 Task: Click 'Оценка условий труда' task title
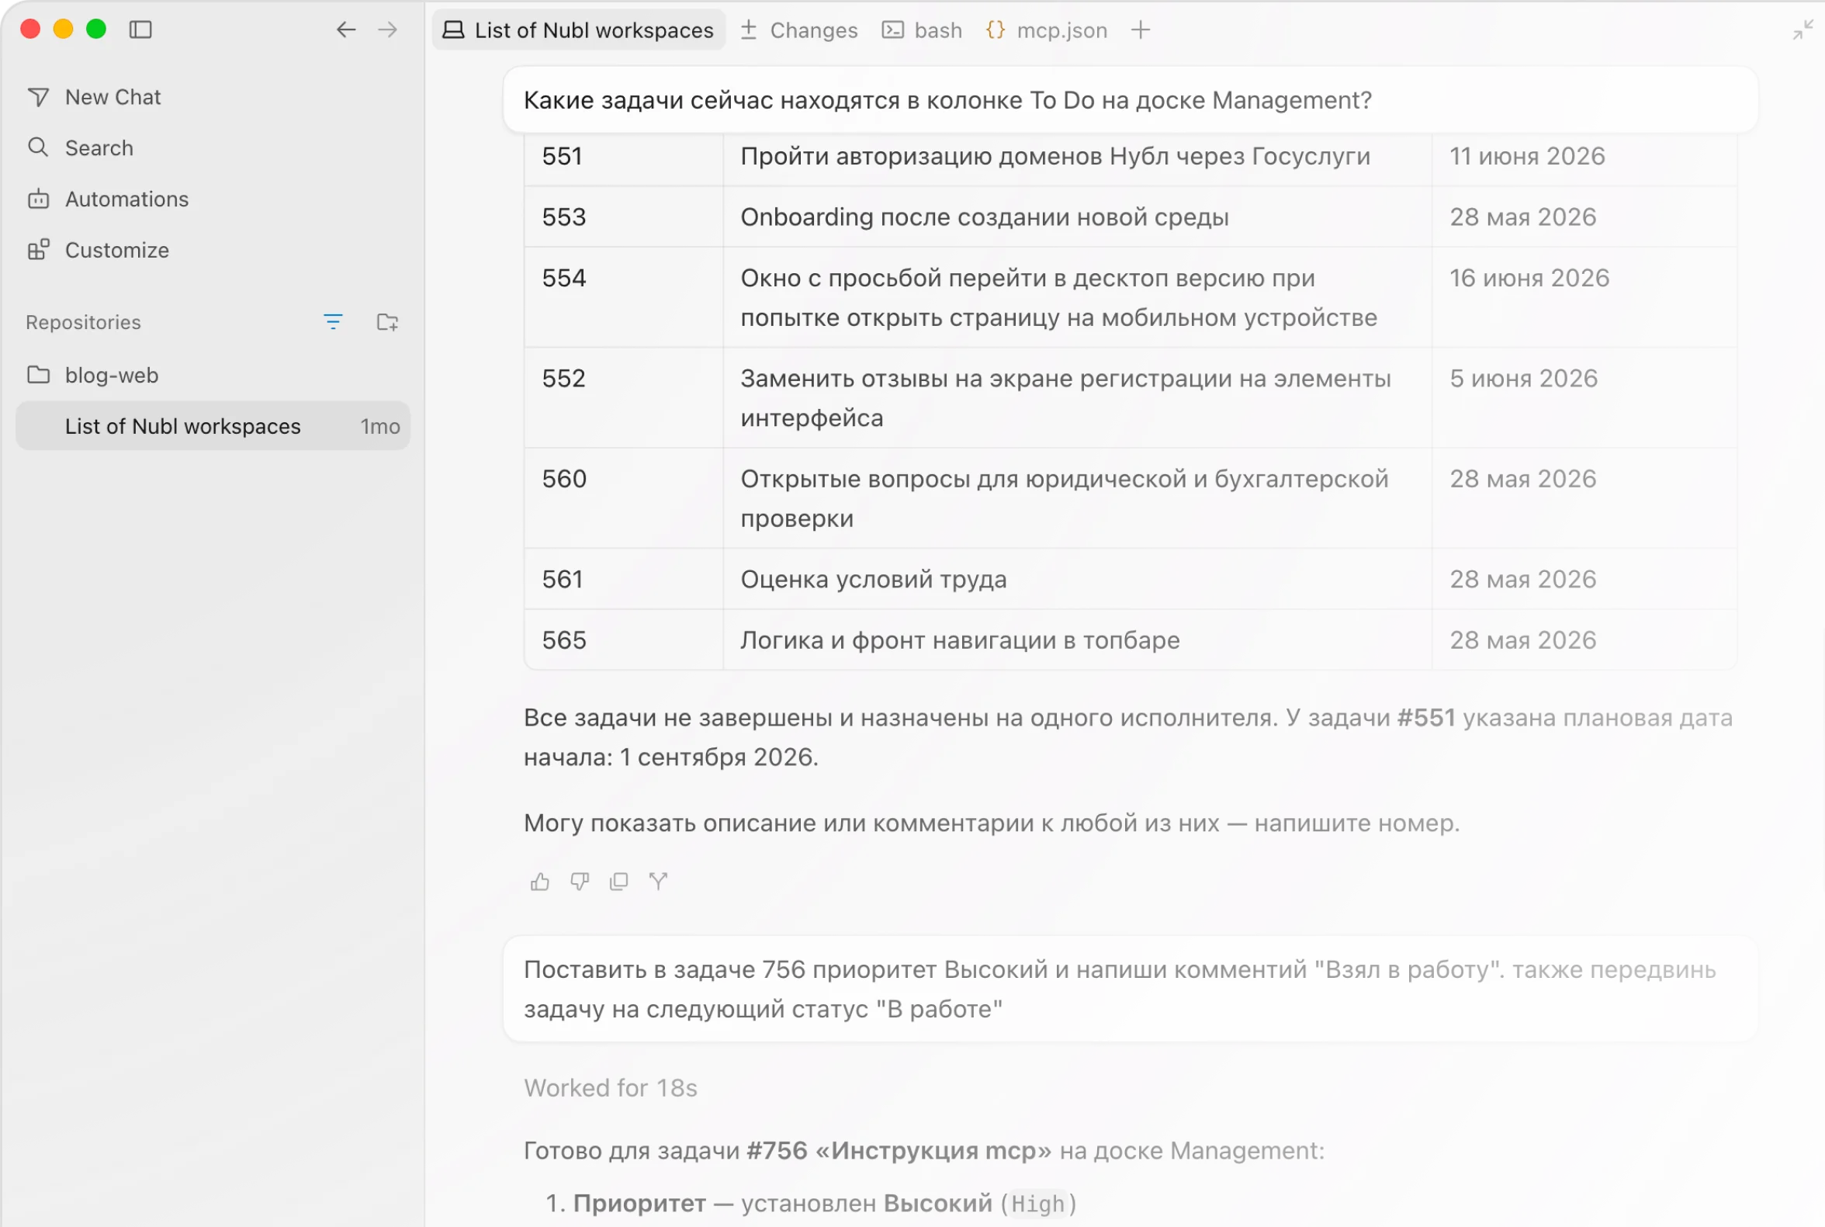[873, 579]
